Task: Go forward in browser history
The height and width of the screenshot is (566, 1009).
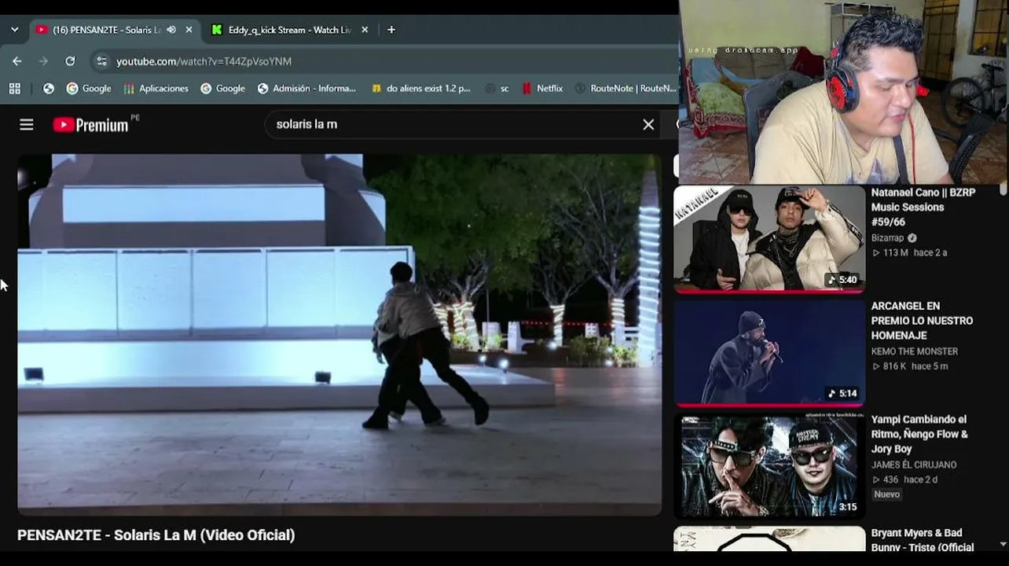Action: coord(43,61)
